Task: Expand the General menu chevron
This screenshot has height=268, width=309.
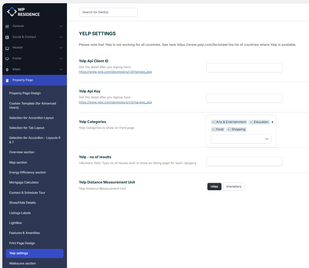Action: click(x=61, y=26)
